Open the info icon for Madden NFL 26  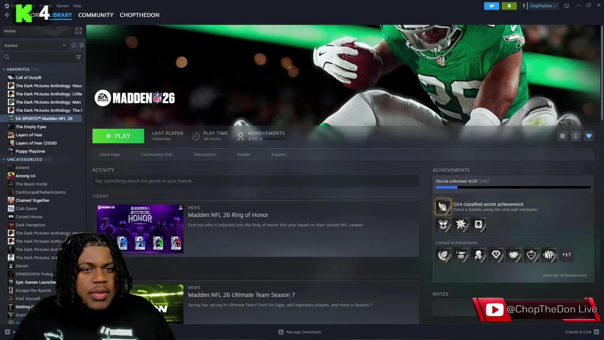(575, 136)
